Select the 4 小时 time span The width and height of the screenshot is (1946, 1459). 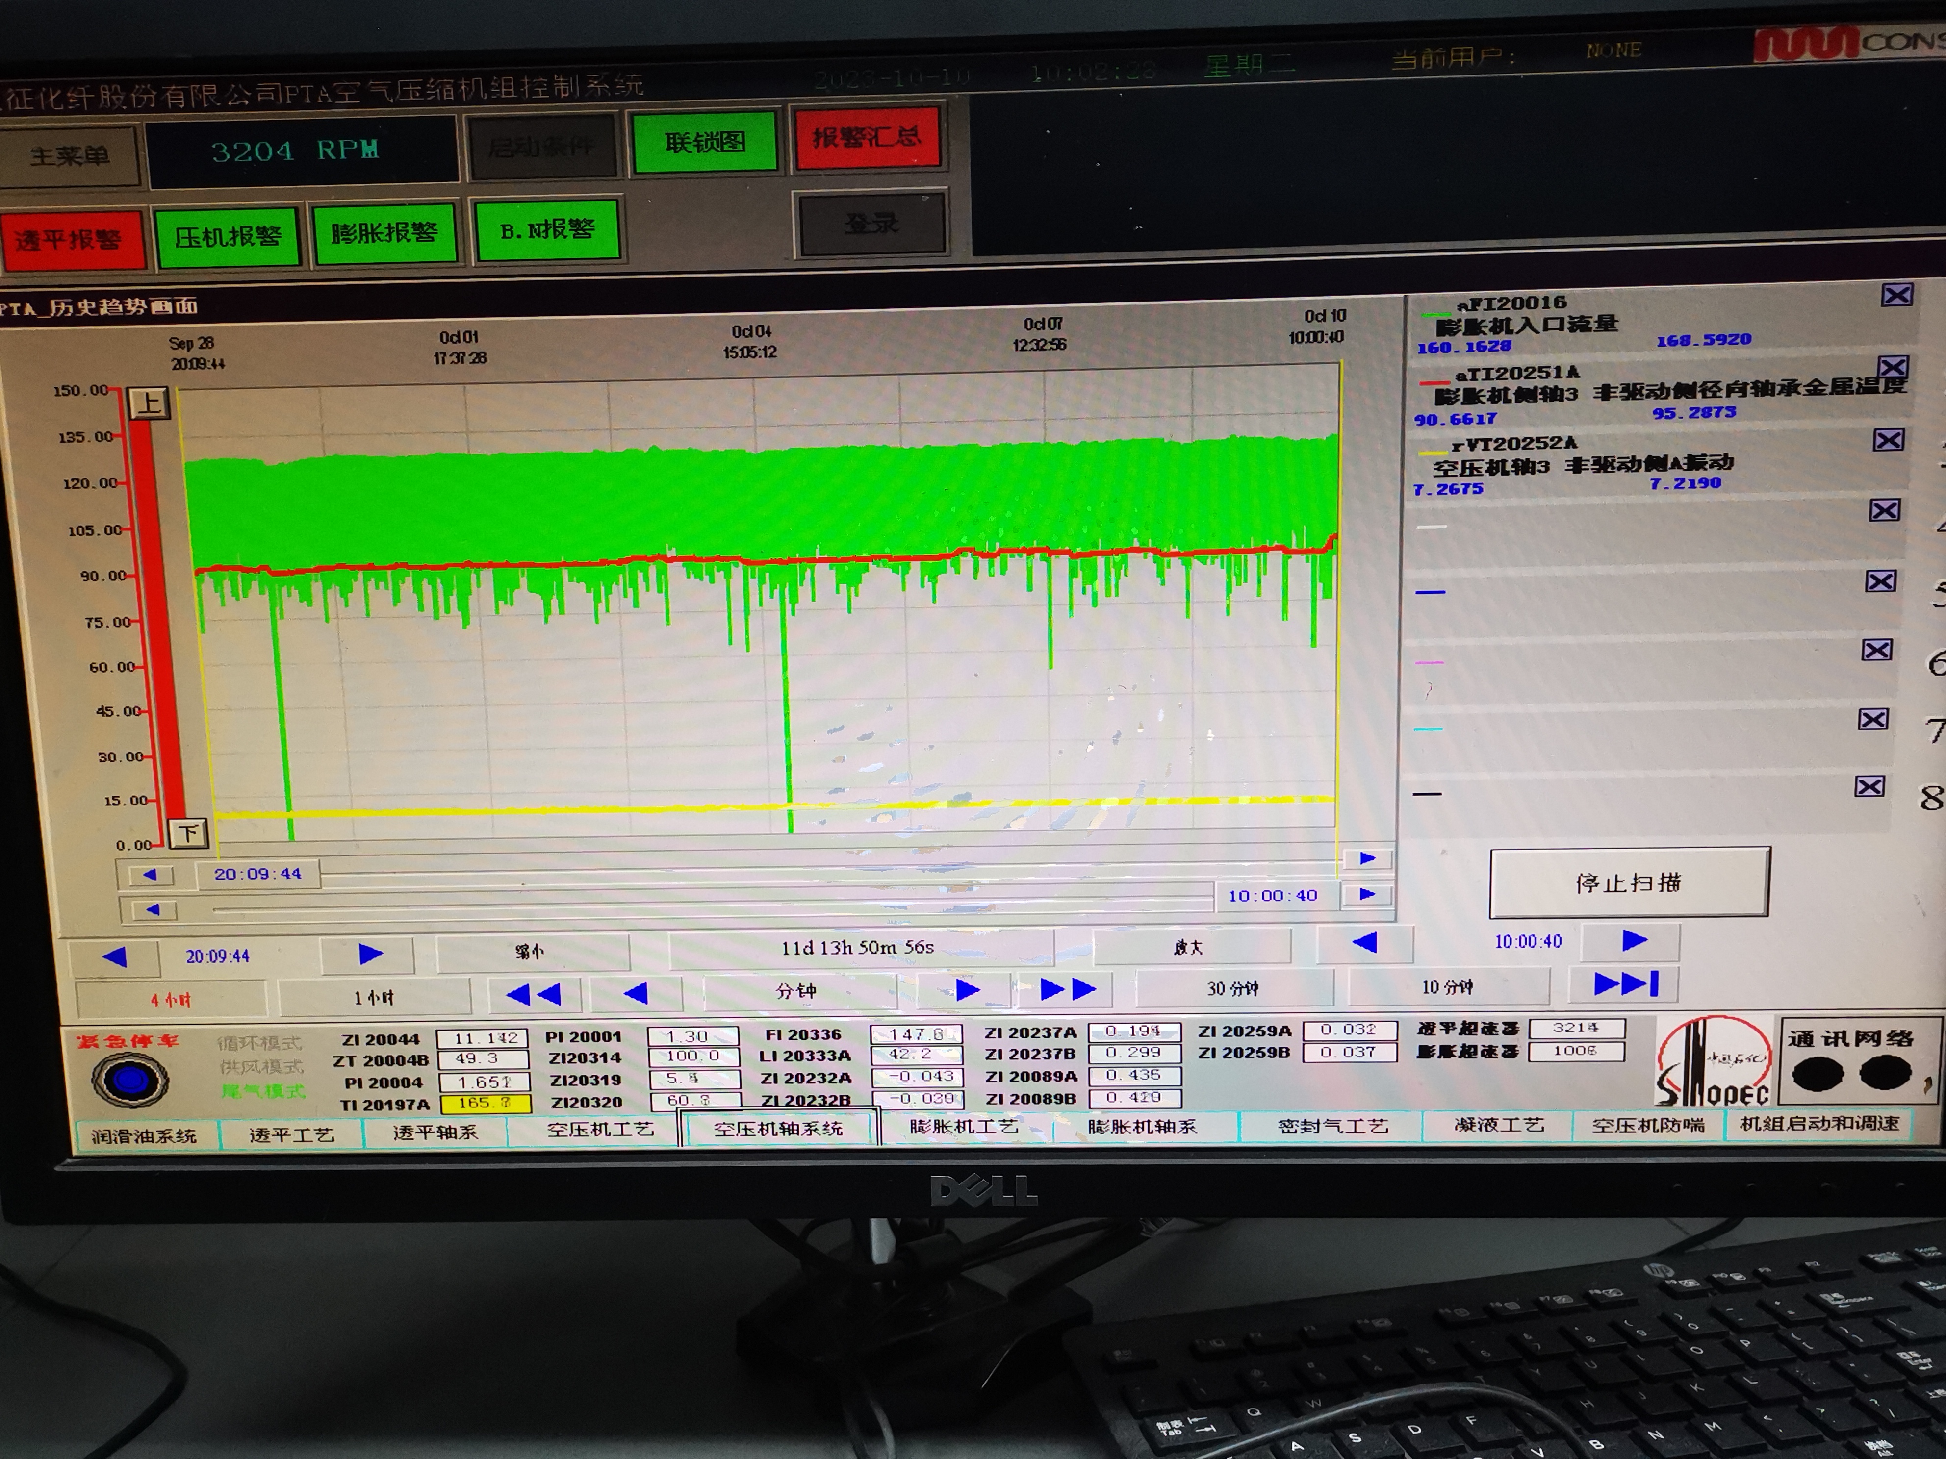pyautogui.click(x=171, y=1000)
